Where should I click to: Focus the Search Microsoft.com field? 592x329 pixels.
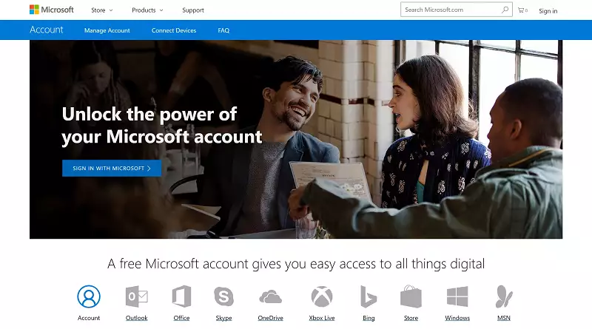[451, 10]
